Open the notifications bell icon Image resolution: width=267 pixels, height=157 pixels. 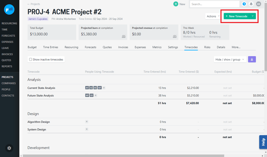click(251, 4)
